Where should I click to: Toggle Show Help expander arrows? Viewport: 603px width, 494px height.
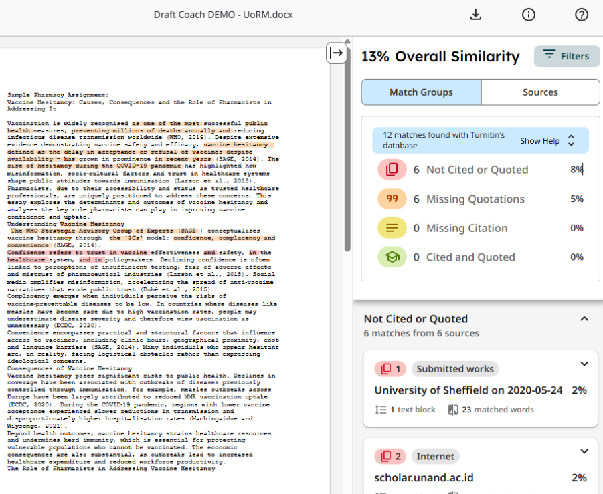click(571, 141)
